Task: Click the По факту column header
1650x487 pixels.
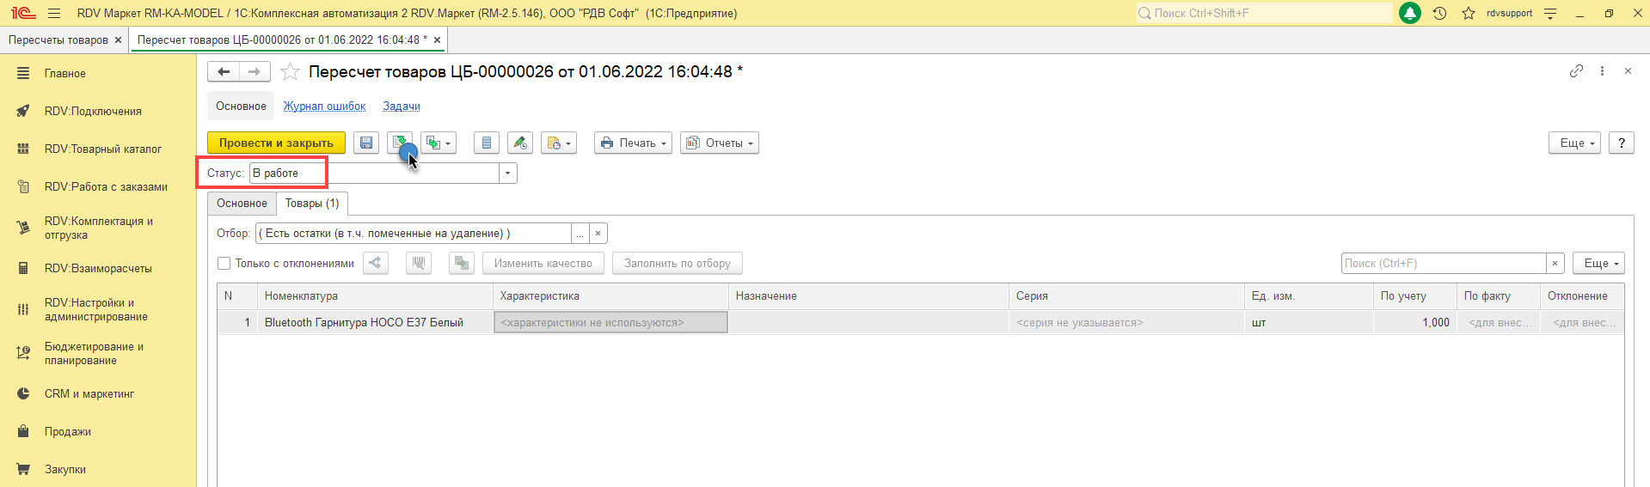Action: click(x=1499, y=296)
